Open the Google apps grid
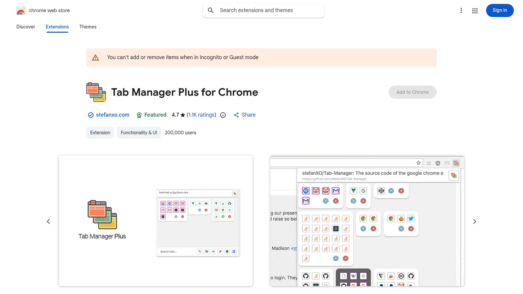The height and width of the screenshot is (294, 523). pyautogui.click(x=475, y=10)
